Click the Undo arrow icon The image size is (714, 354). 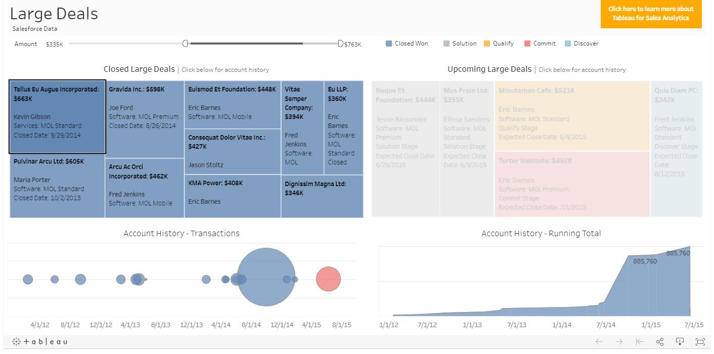pos(599,341)
